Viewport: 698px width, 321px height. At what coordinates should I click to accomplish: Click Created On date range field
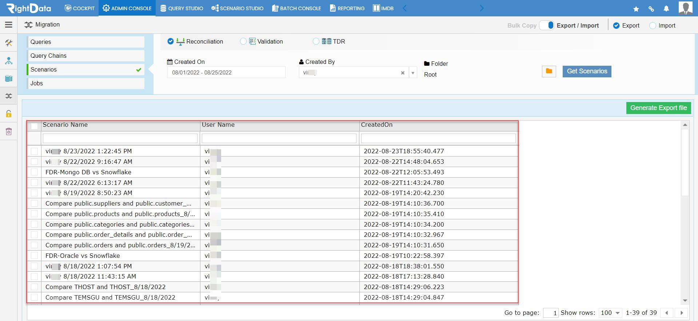pyautogui.click(x=226, y=73)
